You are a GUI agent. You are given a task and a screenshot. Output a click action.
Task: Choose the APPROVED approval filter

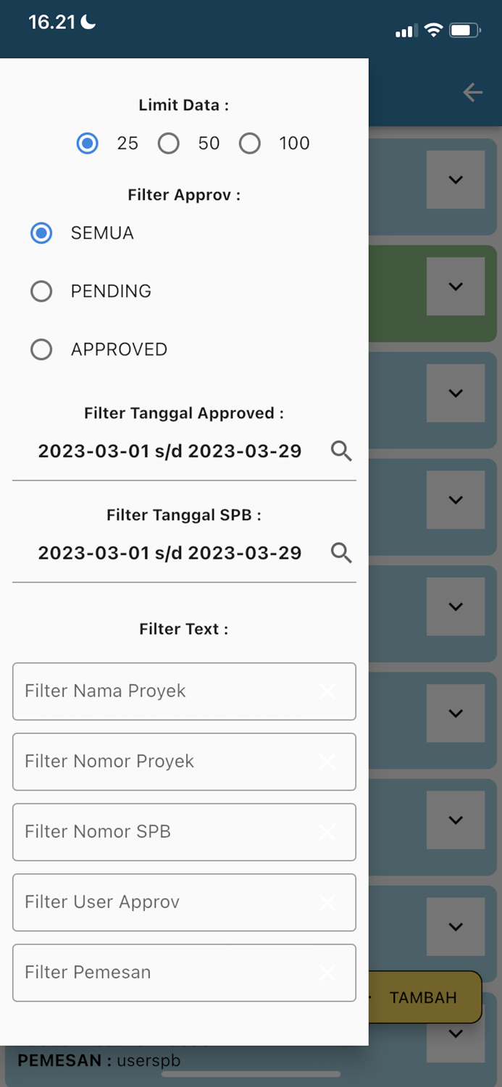point(41,350)
